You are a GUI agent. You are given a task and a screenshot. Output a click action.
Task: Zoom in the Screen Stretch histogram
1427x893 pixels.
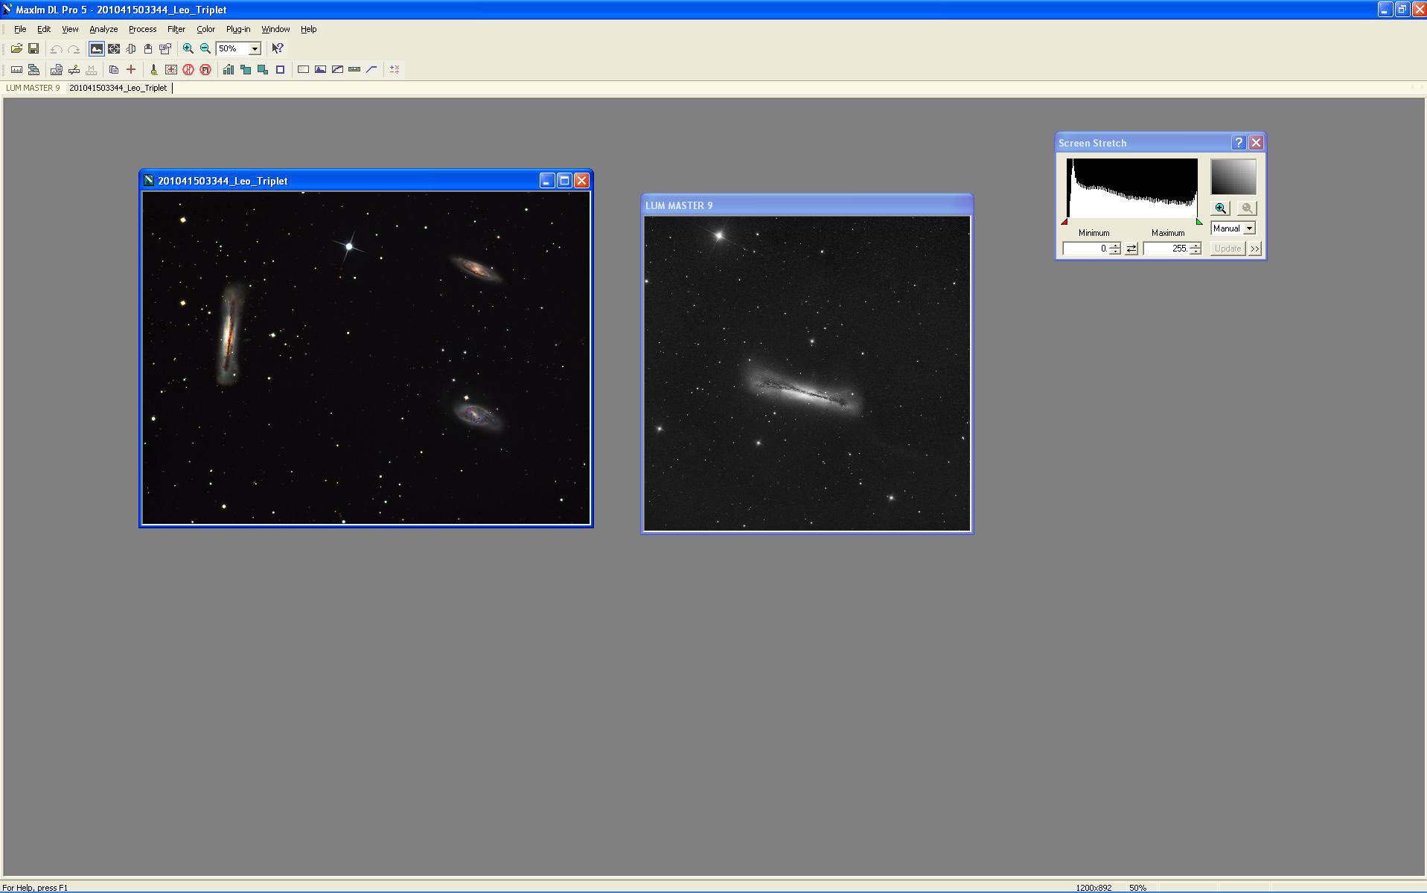[1221, 208]
